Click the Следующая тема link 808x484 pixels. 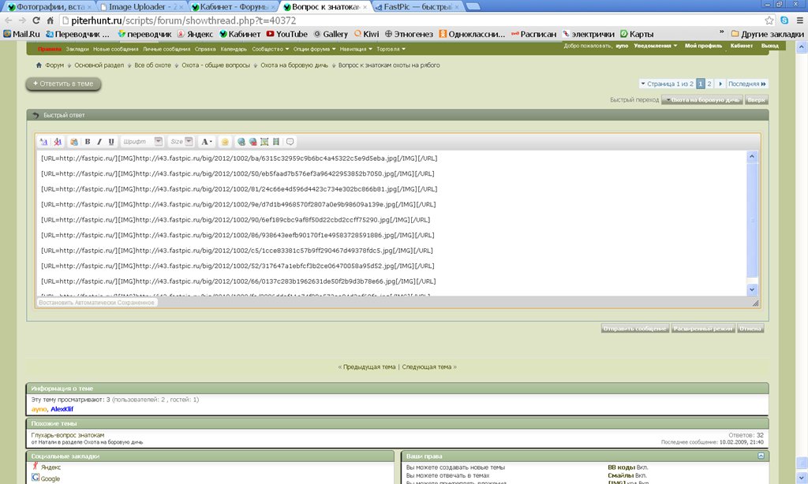(x=427, y=367)
